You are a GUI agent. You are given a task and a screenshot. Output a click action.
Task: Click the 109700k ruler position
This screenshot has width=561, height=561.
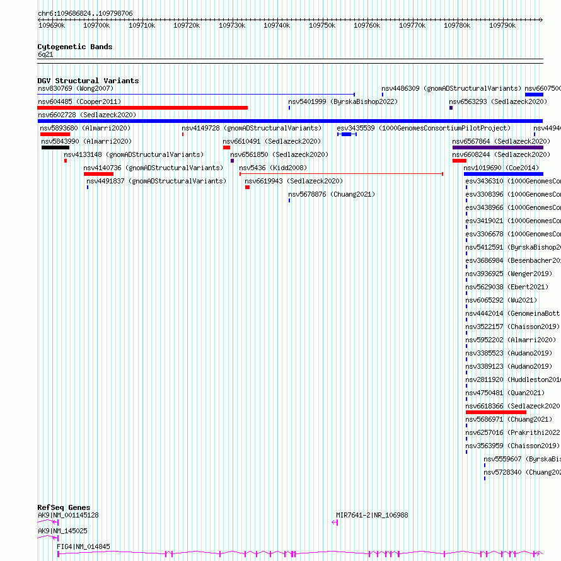(96, 25)
